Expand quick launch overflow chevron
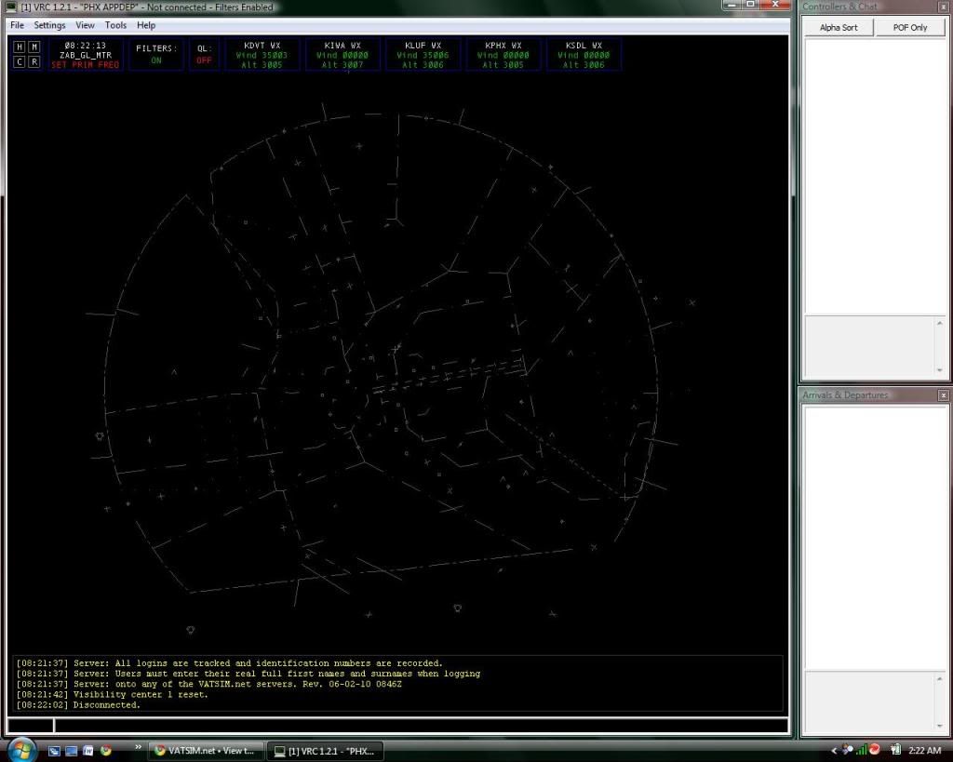 (139, 746)
